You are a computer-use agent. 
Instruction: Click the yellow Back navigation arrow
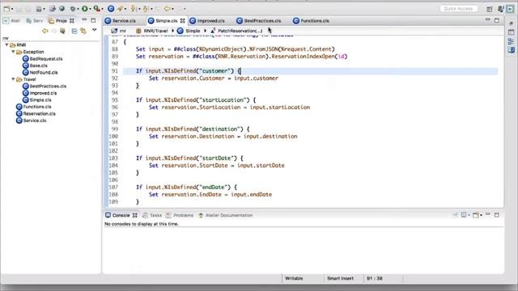tap(168, 9)
